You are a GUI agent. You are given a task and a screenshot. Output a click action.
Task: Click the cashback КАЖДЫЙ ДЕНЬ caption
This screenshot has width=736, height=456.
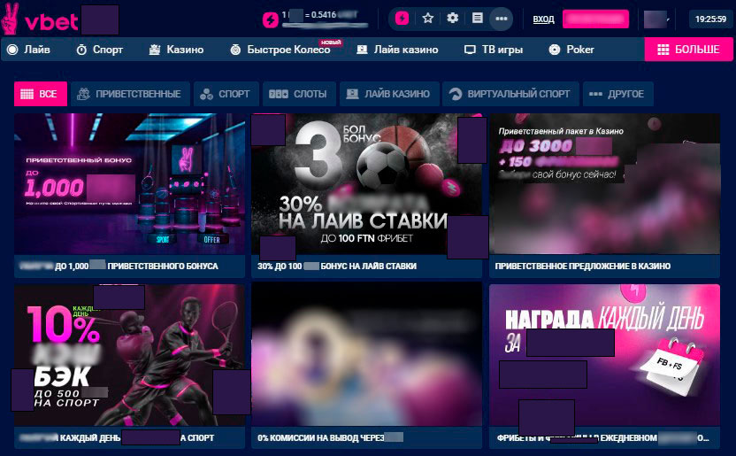pos(118,437)
